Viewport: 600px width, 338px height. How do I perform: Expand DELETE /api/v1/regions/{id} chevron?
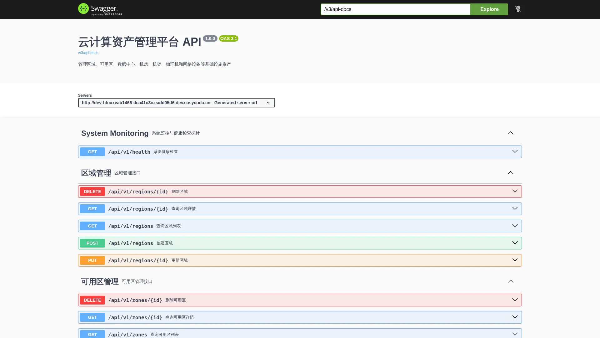[x=515, y=191]
